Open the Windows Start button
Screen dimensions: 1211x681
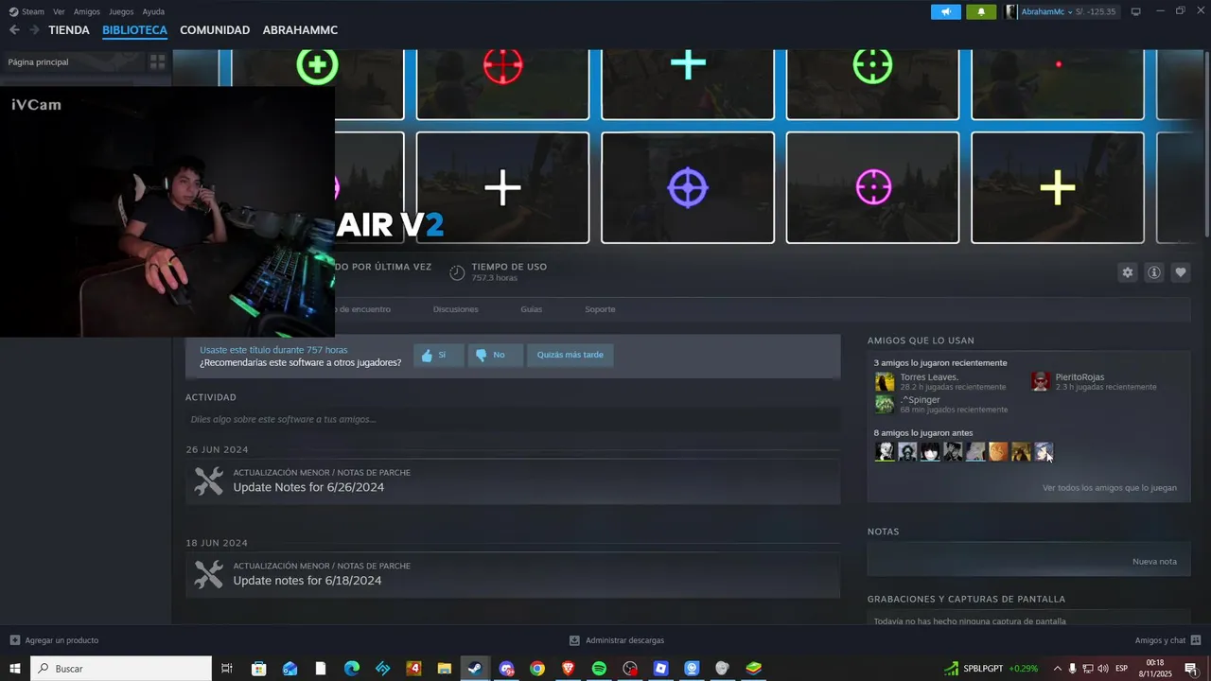point(15,669)
